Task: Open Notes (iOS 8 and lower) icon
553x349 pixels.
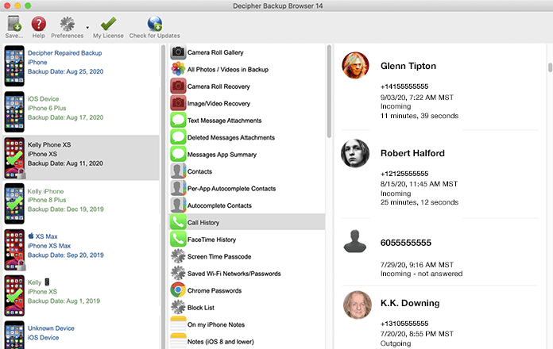Action: (178, 341)
